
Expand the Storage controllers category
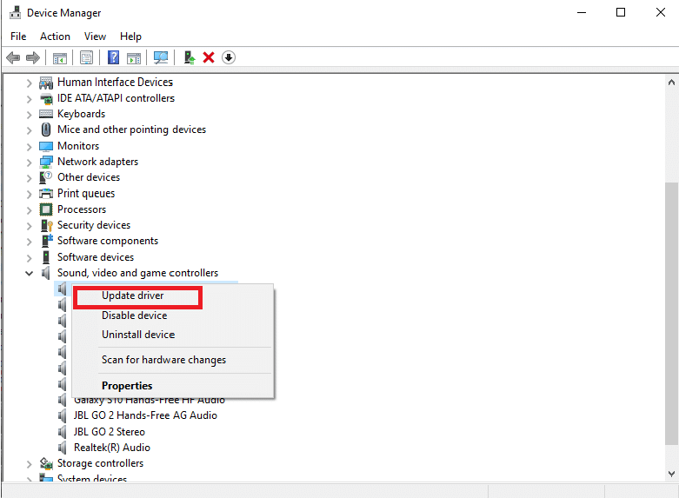(x=30, y=464)
